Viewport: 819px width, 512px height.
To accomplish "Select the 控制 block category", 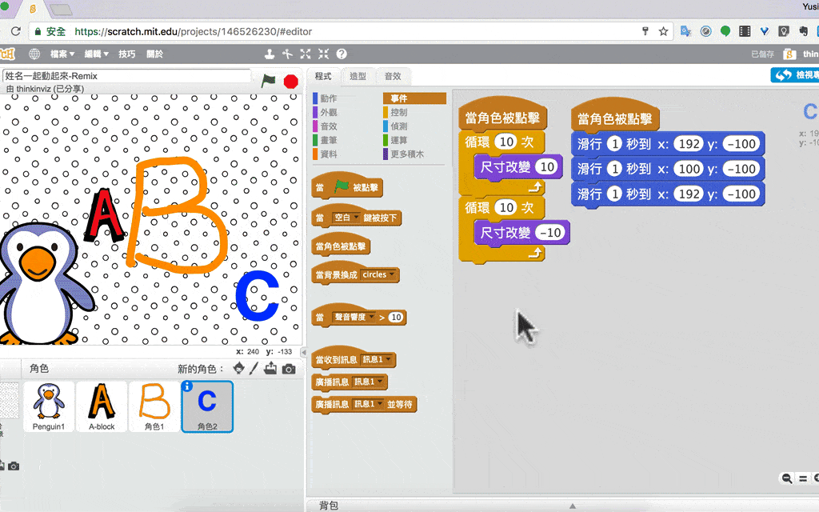I will point(399,112).
